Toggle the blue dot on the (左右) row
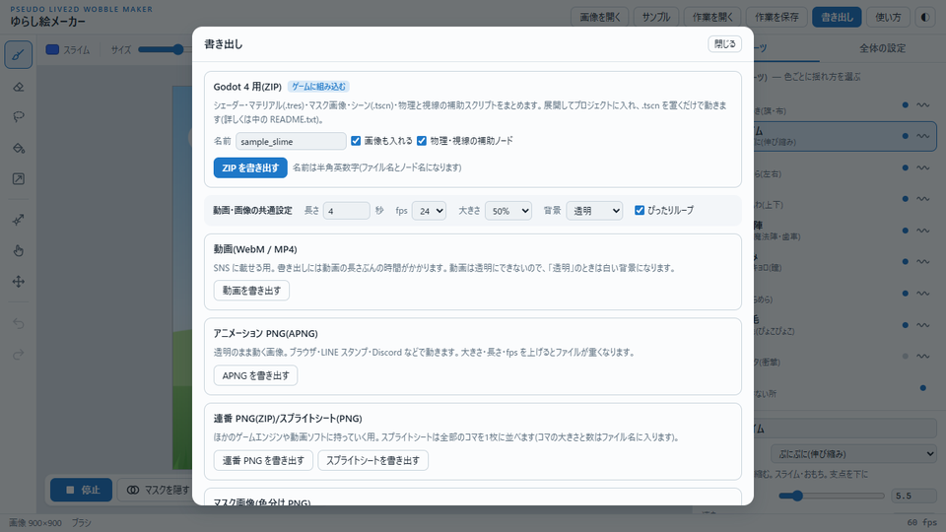The image size is (946, 532). click(x=905, y=167)
